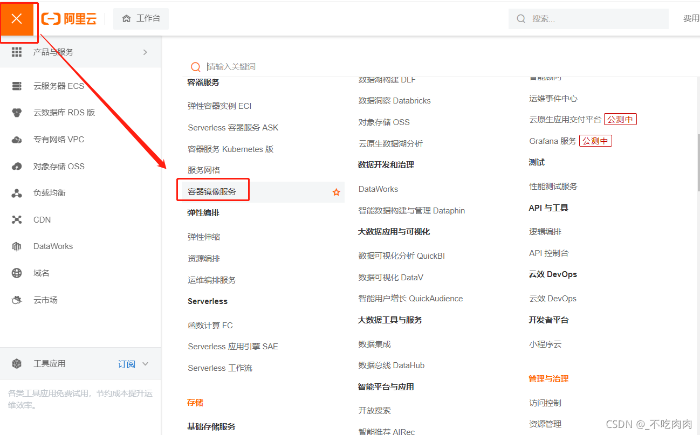The height and width of the screenshot is (435, 700).
Task: Open 运维编排服务
Action: [212, 280]
